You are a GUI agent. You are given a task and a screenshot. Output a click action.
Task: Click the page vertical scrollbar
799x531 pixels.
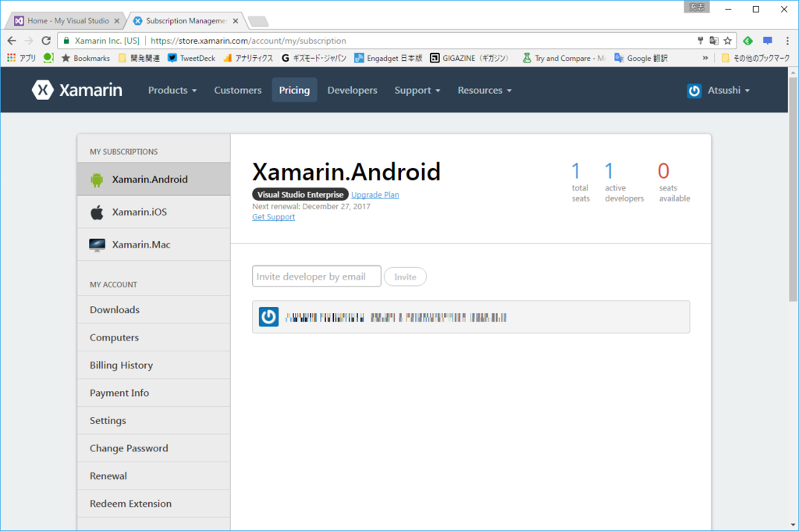click(793, 189)
